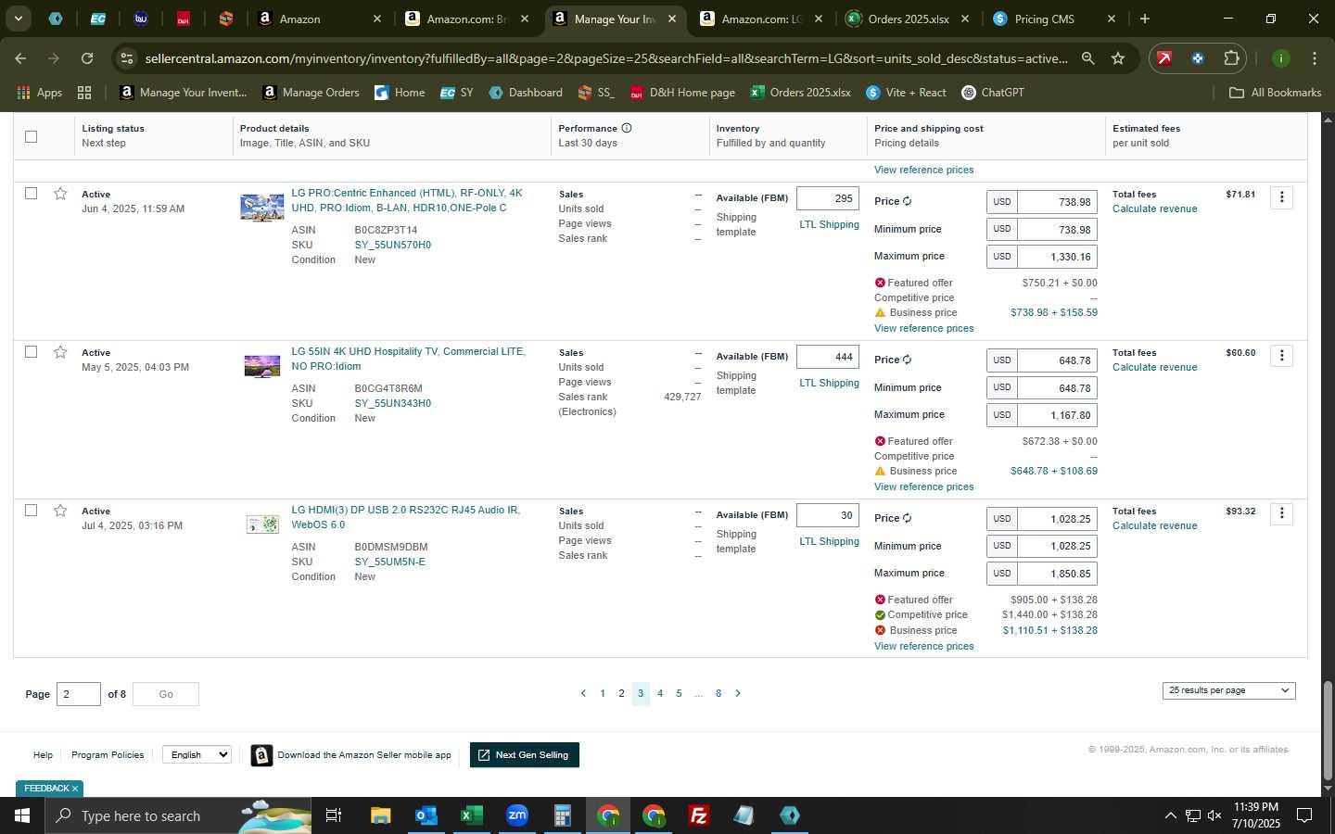Click the Windows Start button

[x=22, y=815]
